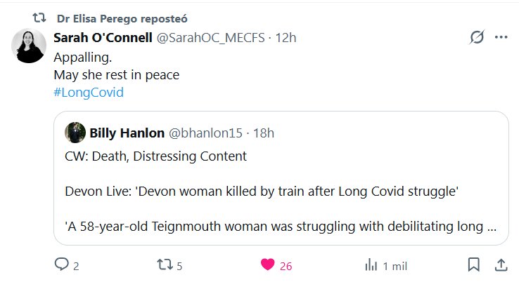Open the Dr Elisa Perego reposteó link
The image size is (519, 282).
point(122,18)
